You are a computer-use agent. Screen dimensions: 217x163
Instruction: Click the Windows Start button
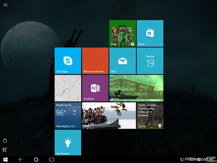point(5,160)
